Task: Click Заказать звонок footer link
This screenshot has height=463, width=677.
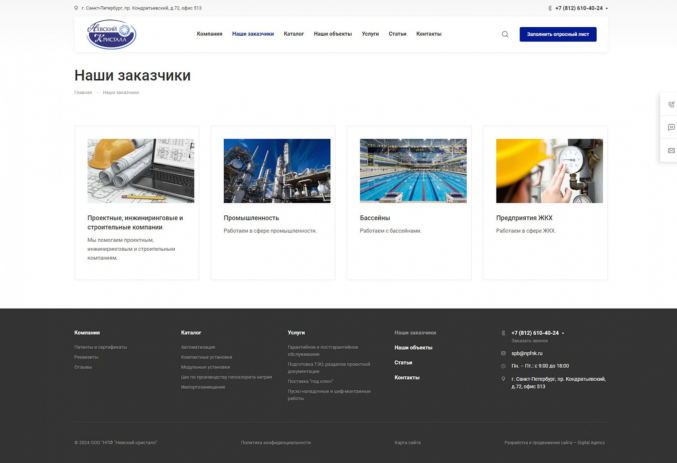Action: [x=529, y=341]
